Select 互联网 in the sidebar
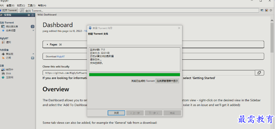 pyautogui.click(x=10, y=77)
